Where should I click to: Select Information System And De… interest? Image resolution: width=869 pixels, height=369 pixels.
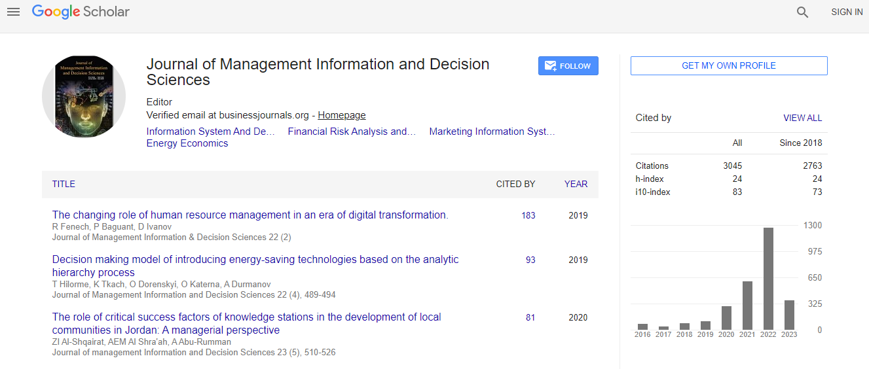click(x=211, y=132)
